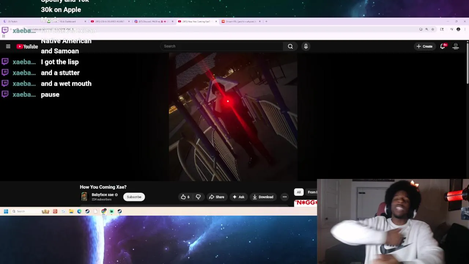Image resolution: width=469 pixels, height=264 pixels.
Task: Go to YouTube home via logo
Action: click(27, 46)
